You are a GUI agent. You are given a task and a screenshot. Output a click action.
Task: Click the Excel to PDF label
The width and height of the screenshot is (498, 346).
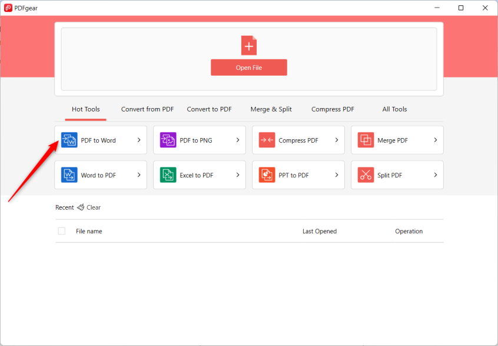click(x=196, y=175)
